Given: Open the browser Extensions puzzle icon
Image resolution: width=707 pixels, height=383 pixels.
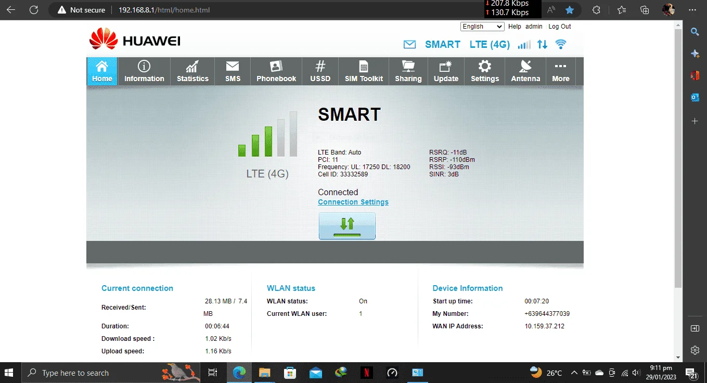Looking at the screenshot, I should point(597,10).
